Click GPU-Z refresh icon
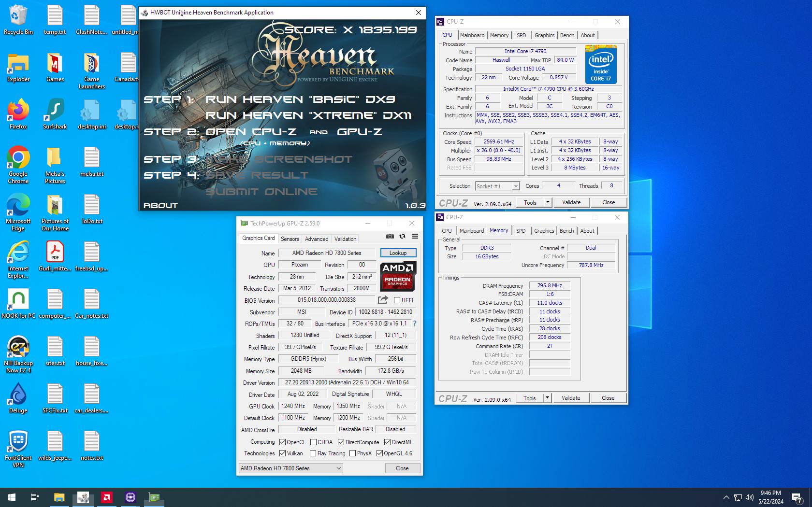This screenshot has height=507, width=812. click(402, 236)
